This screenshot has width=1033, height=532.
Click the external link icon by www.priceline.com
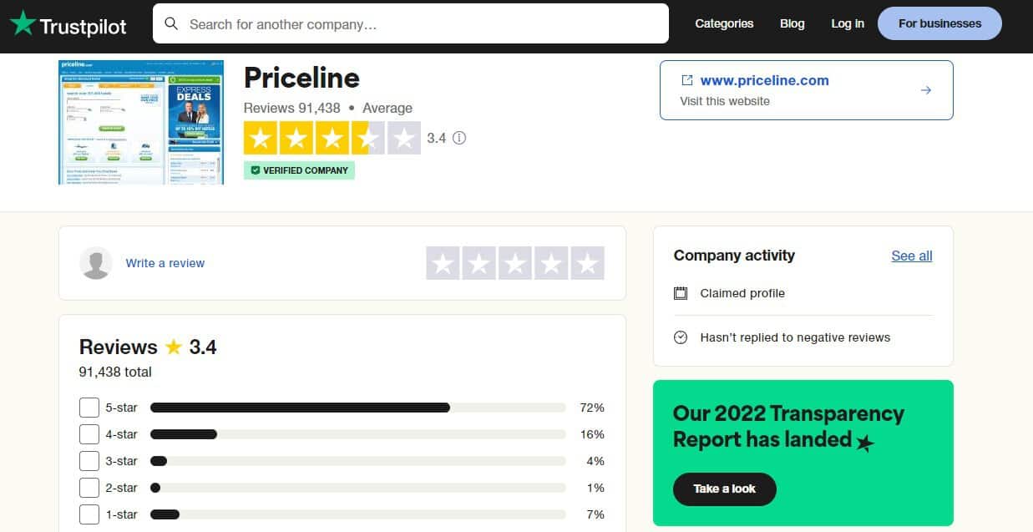tap(687, 80)
